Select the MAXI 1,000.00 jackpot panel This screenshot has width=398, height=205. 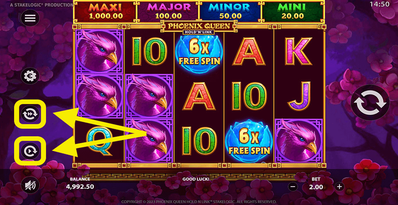coord(105,11)
